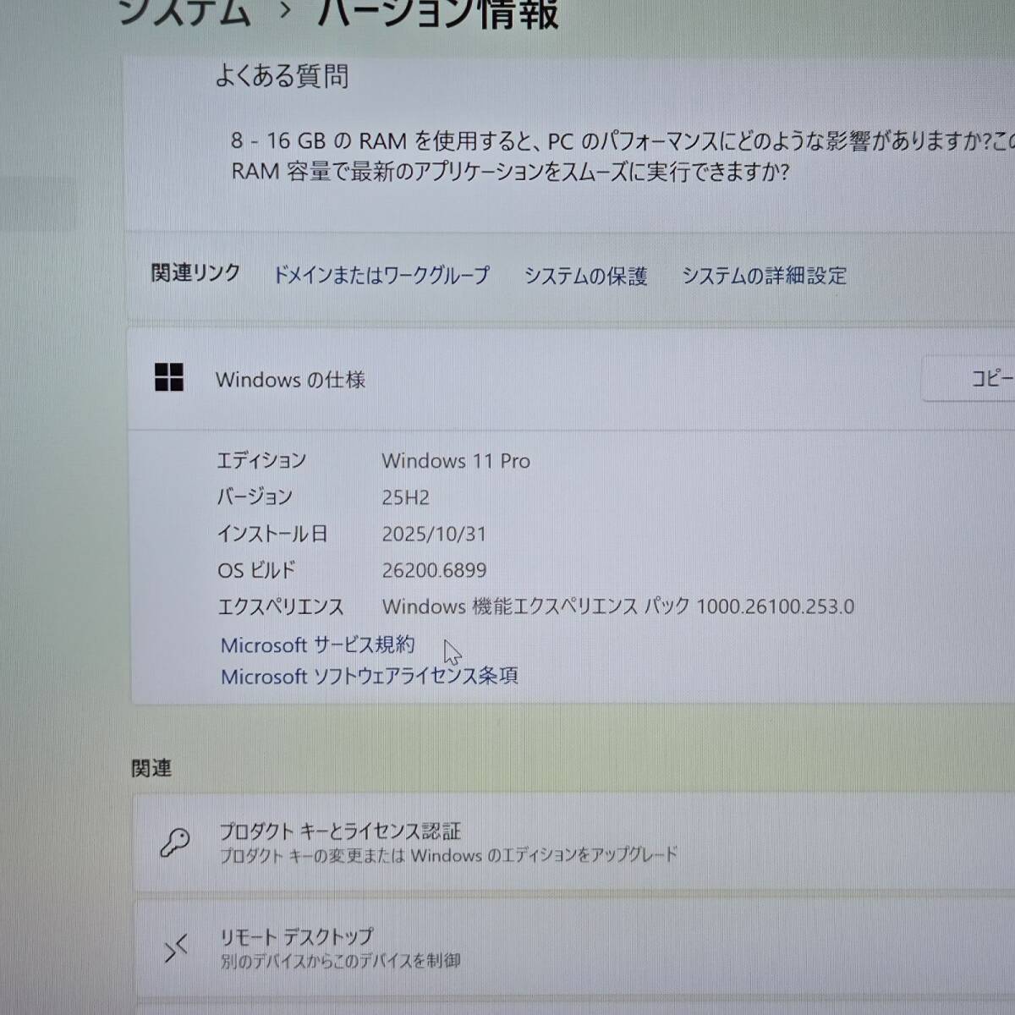Image resolution: width=1015 pixels, height=1015 pixels.
Task: Click the よくある質問 heading
Action: pos(282,76)
